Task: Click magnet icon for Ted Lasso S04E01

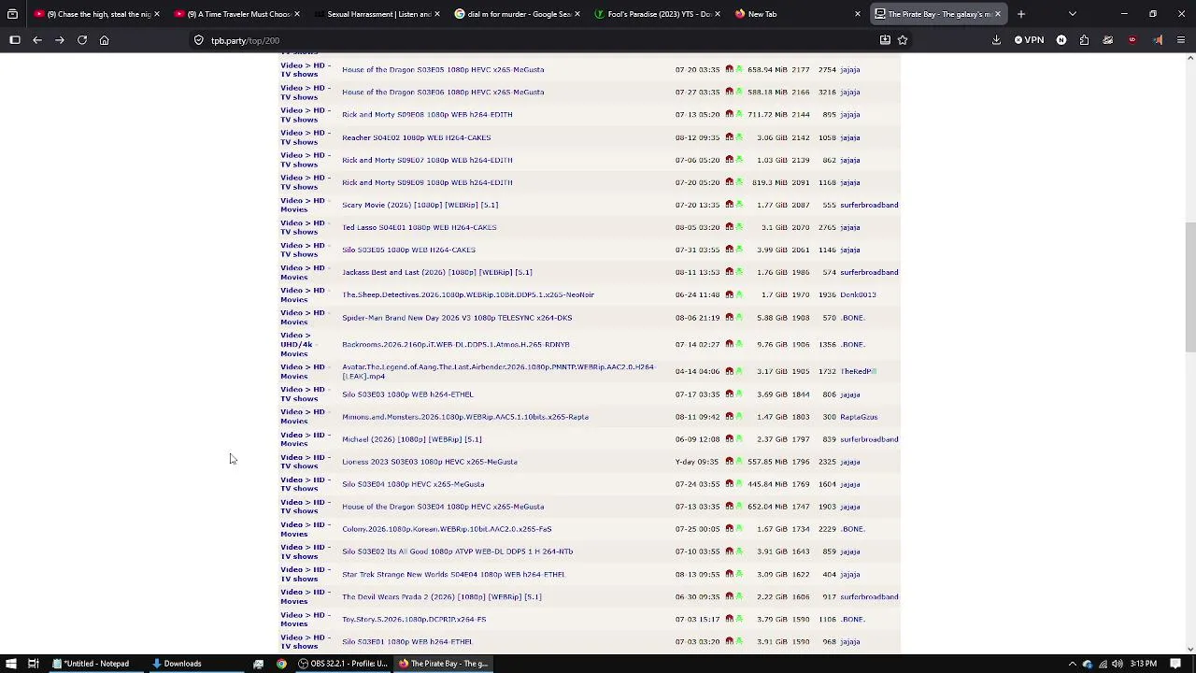Action: [729, 227]
